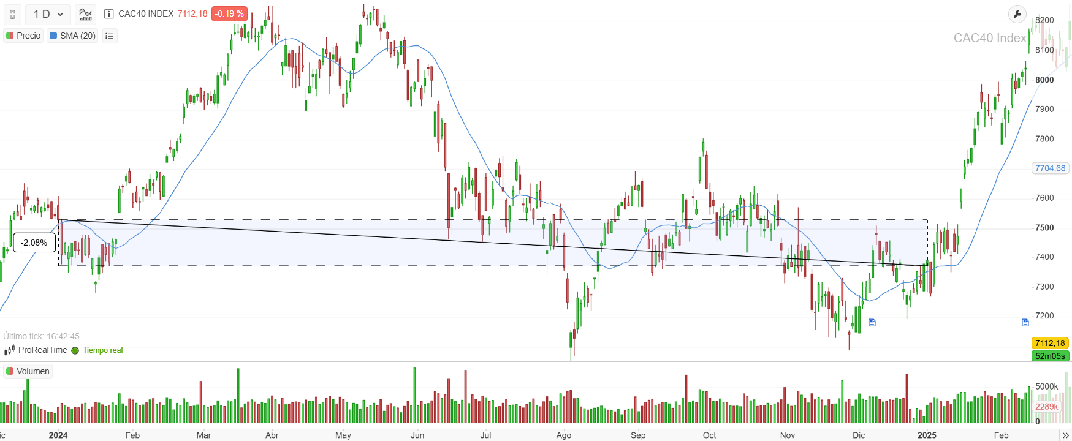The width and height of the screenshot is (1072, 441).
Task: Click the 2025 label on the time axis
Action: [x=927, y=435]
